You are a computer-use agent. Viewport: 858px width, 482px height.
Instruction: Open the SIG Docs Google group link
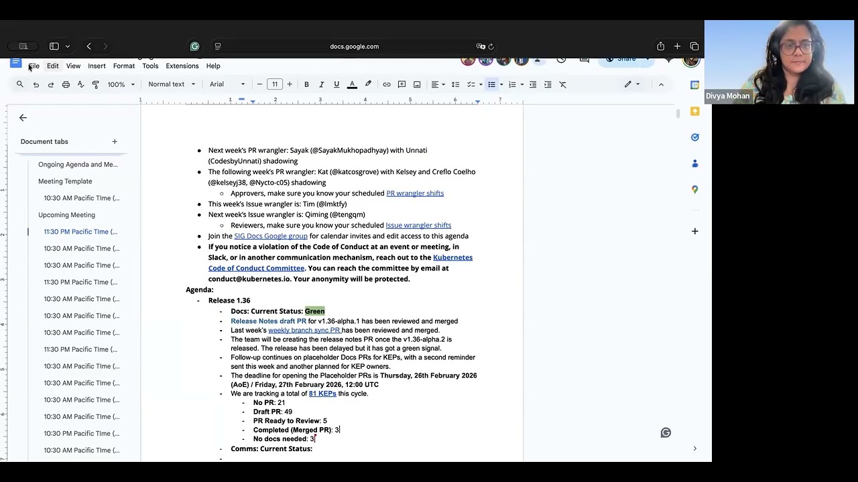[x=271, y=236]
